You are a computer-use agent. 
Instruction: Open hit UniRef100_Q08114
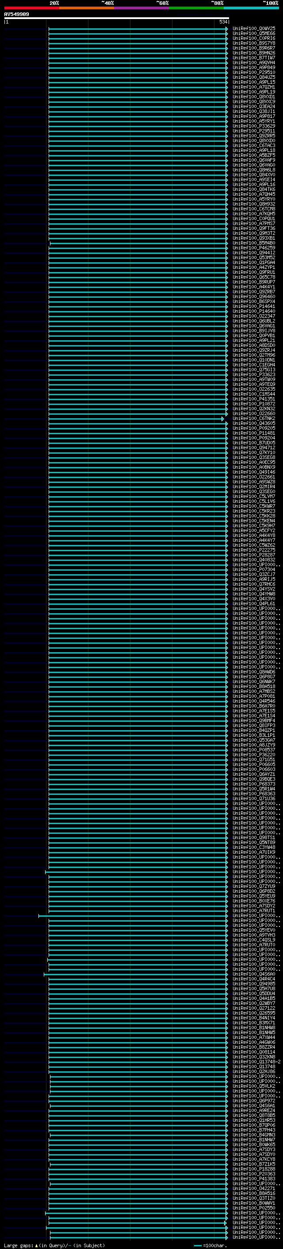pyautogui.click(x=254, y=1052)
